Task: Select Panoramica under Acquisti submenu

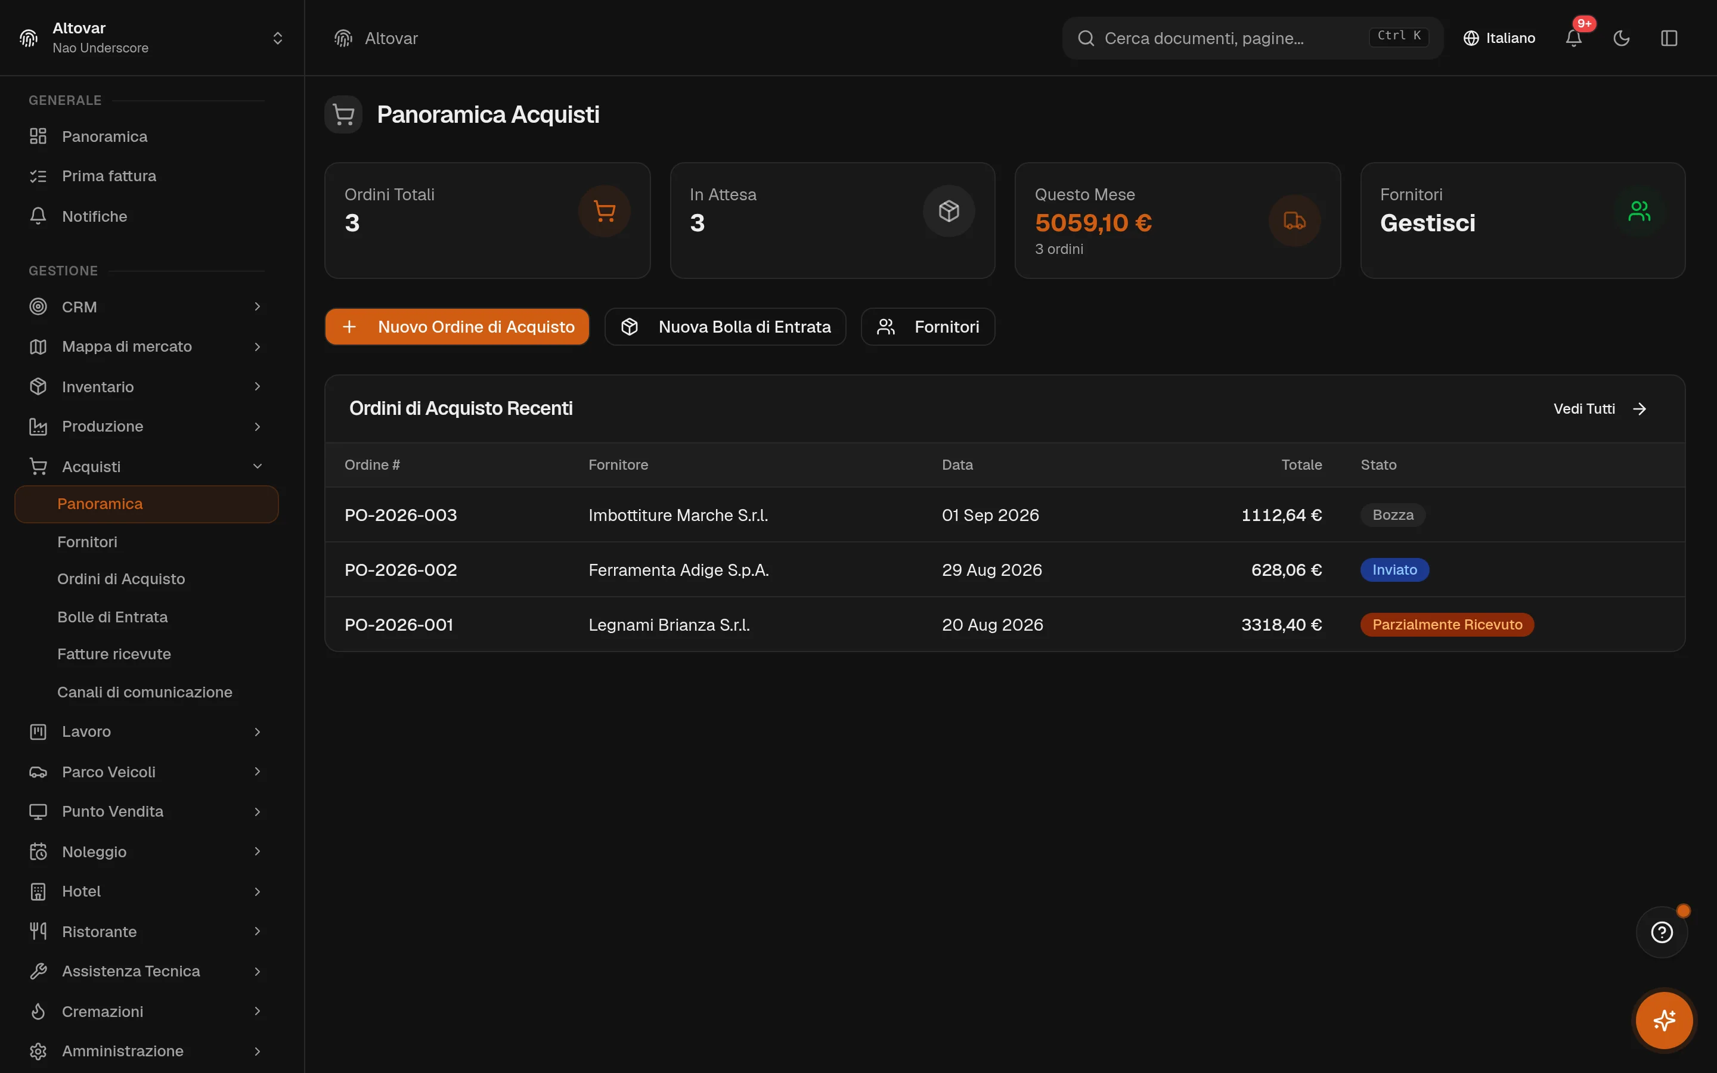Action: [x=146, y=504]
